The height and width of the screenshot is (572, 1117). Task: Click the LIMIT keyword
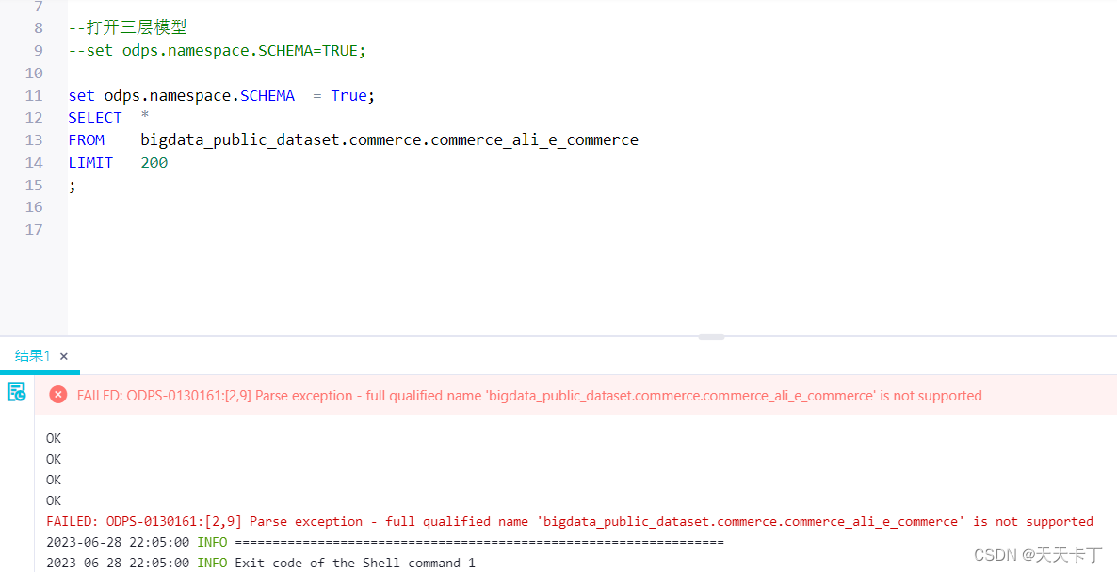pos(90,162)
